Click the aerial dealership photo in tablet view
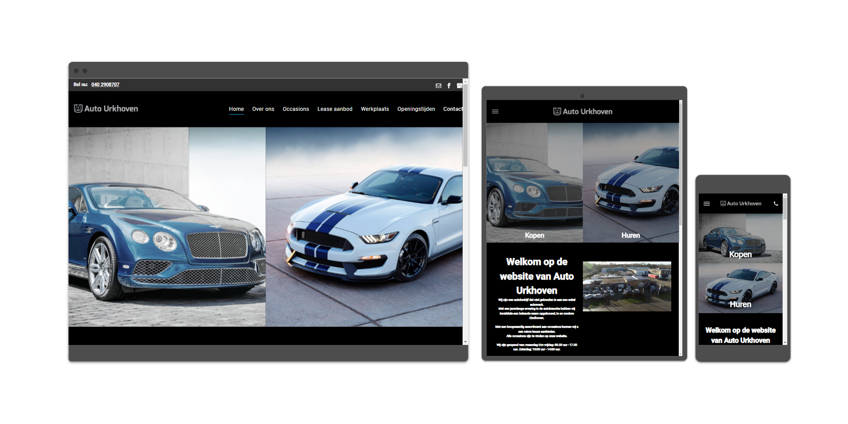 627,286
